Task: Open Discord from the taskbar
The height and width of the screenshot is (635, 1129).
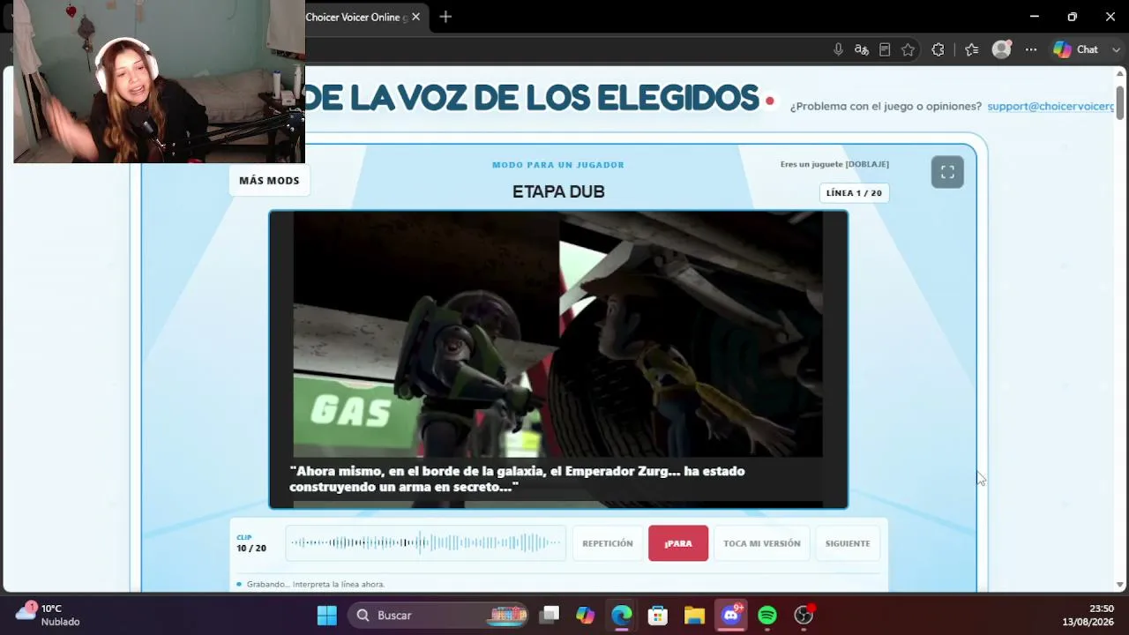Action: tap(731, 615)
